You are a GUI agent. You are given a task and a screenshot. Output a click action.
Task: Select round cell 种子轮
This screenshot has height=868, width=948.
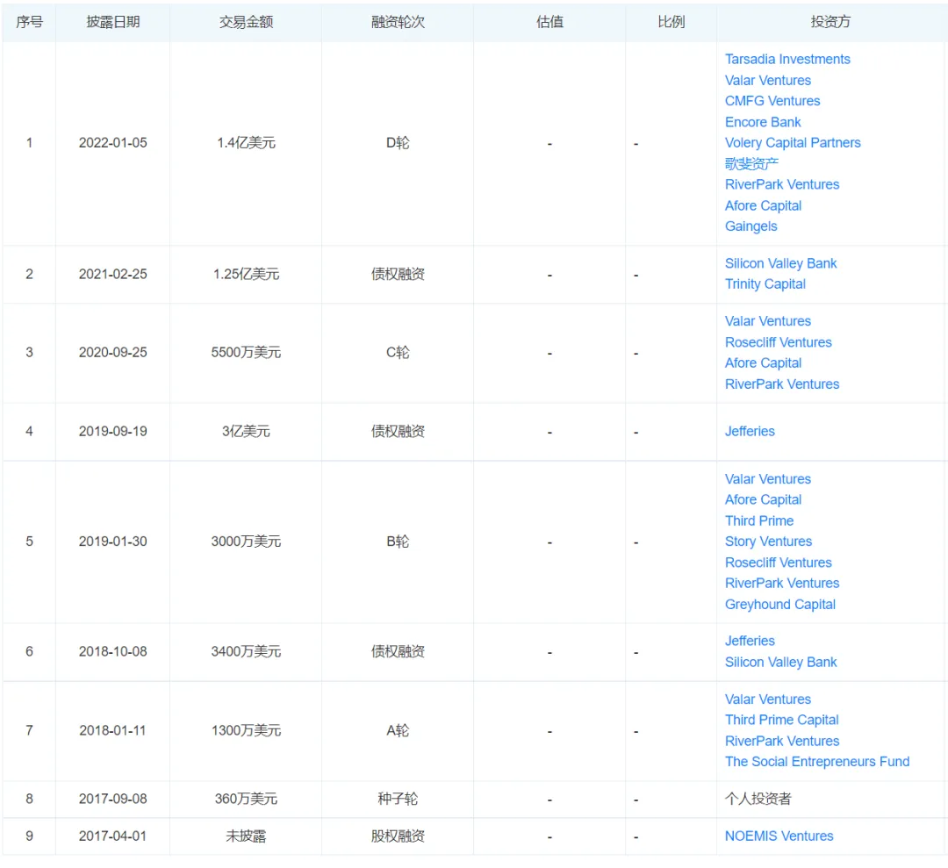point(398,799)
